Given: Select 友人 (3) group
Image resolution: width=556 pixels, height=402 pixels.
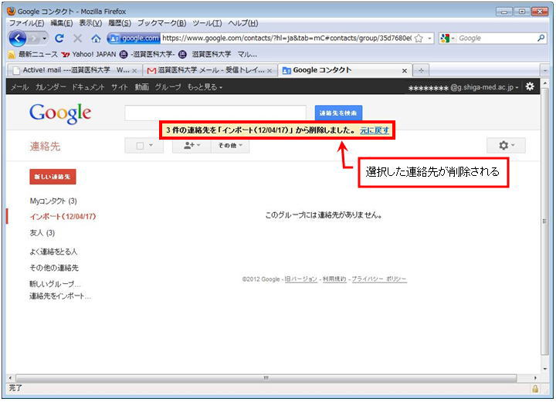Looking at the screenshot, I should click(x=42, y=233).
